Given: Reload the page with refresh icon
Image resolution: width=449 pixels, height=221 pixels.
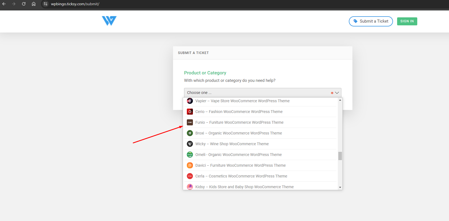Looking at the screenshot, I should coord(24,4).
